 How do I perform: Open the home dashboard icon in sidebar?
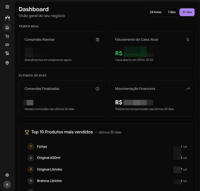click(7, 27)
